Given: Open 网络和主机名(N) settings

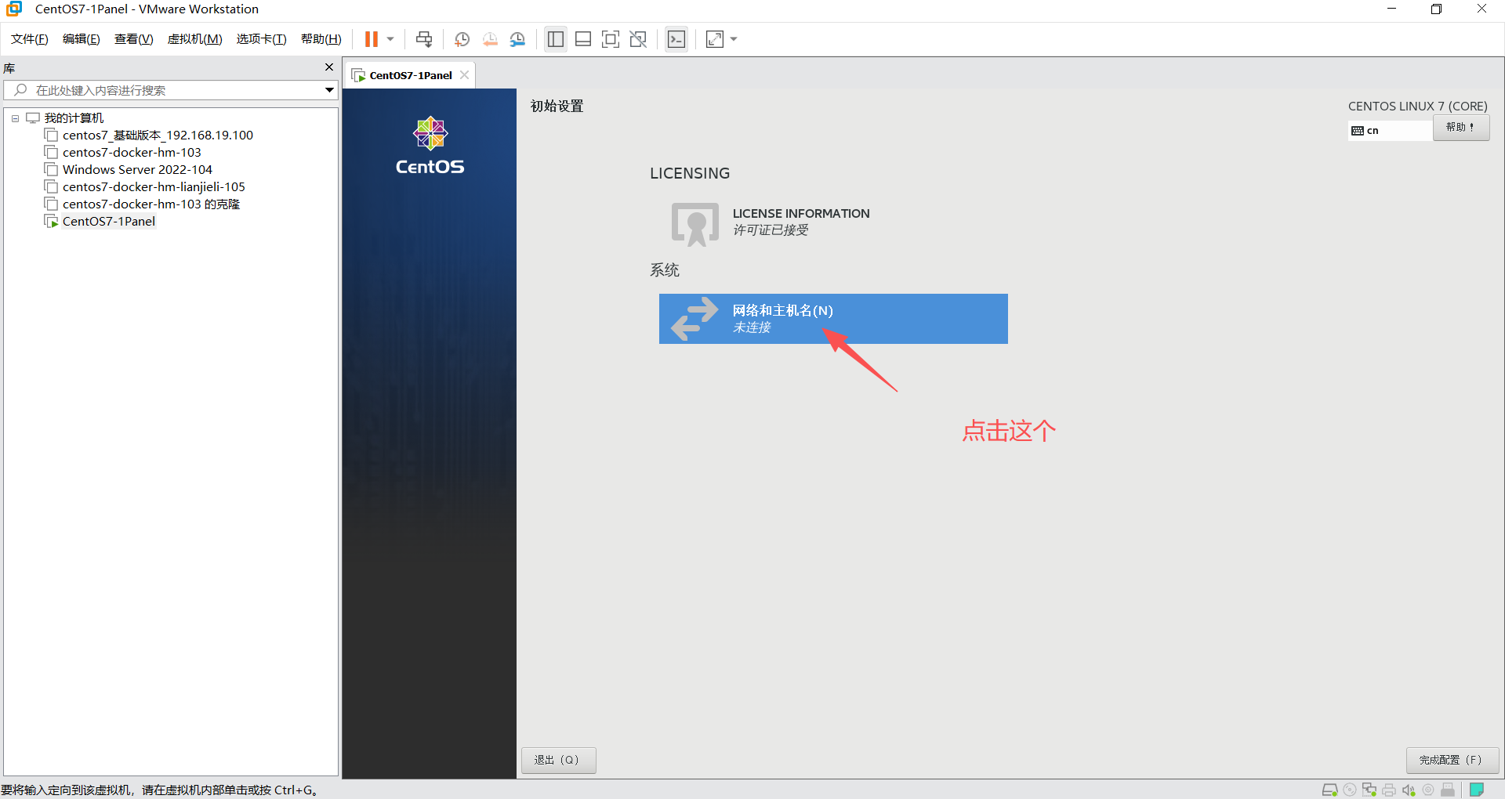Looking at the screenshot, I should [833, 319].
